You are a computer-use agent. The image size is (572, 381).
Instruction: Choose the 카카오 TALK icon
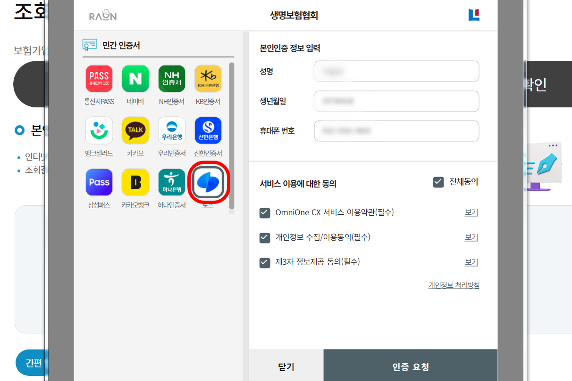tap(135, 130)
